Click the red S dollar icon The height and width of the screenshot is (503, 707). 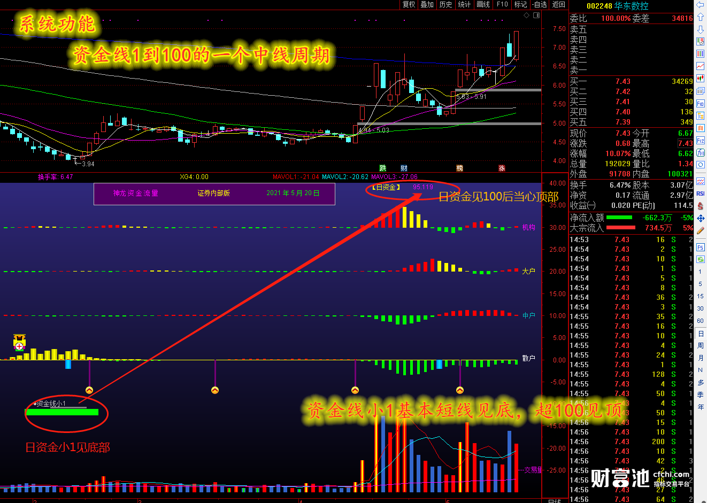(x=700, y=206)
